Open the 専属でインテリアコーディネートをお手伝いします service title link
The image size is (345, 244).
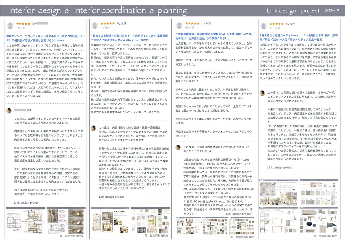pyautogui.click(x=45, y=38)
